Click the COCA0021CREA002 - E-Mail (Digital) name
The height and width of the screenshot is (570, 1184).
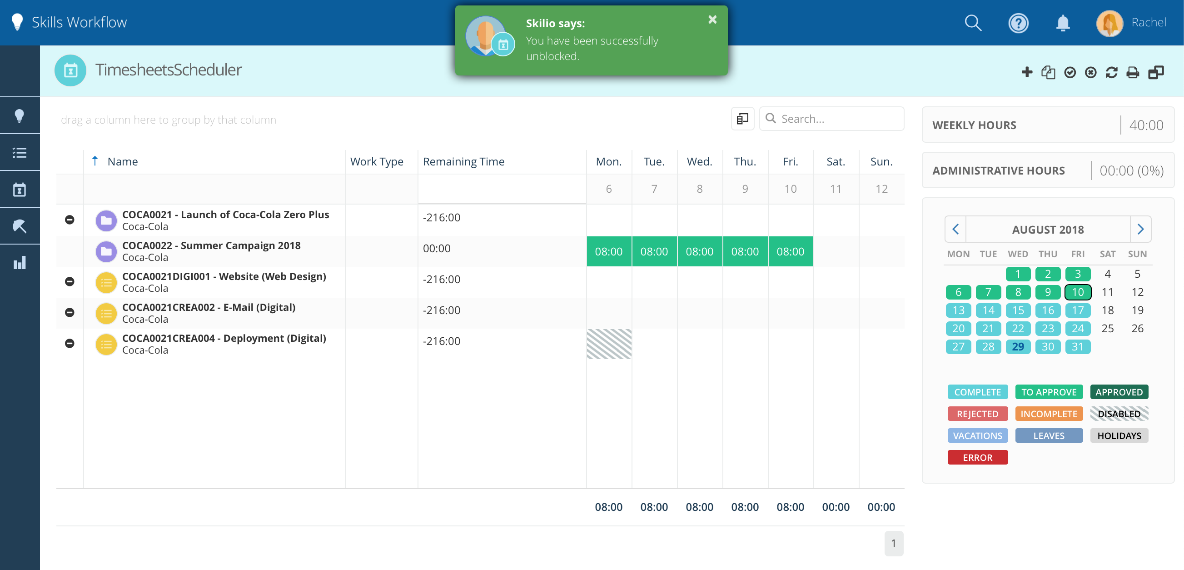[209, 307]
